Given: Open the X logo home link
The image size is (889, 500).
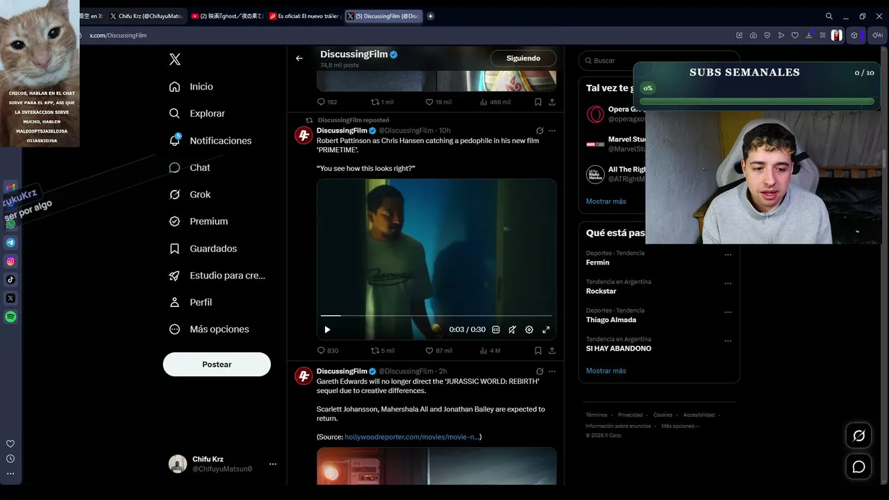Looking at the screenshot, I should 175,59.
